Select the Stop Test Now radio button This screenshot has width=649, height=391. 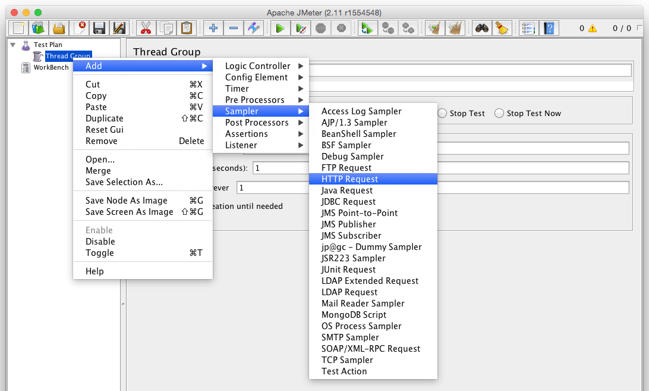(x=499, y=113)
